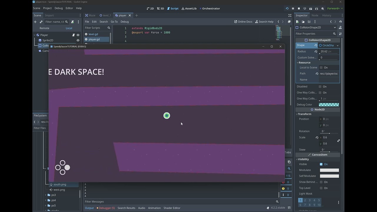
Task: Hide the Sprite2D node with eye icon
Action: tap(78, 40)
